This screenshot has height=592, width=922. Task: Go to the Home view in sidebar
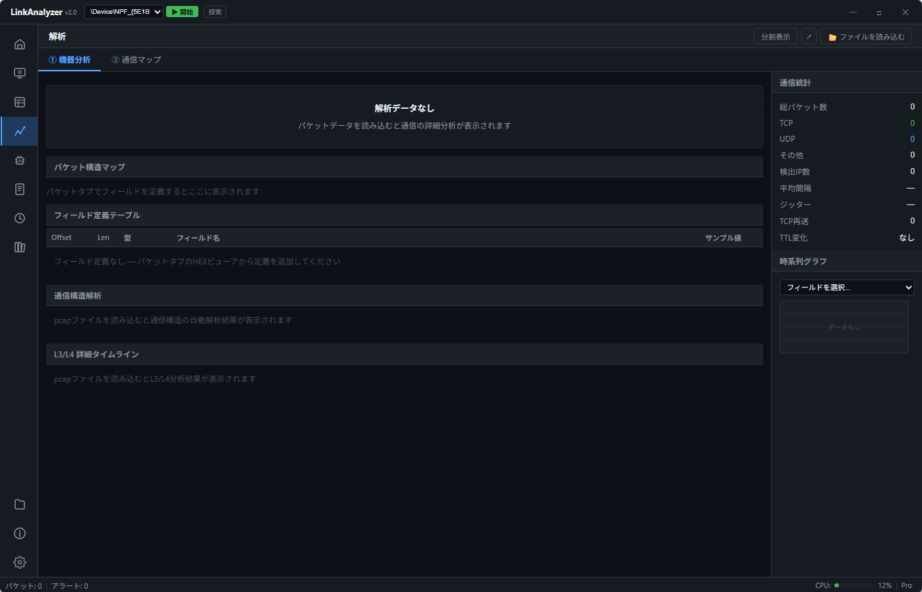point(20,44)
